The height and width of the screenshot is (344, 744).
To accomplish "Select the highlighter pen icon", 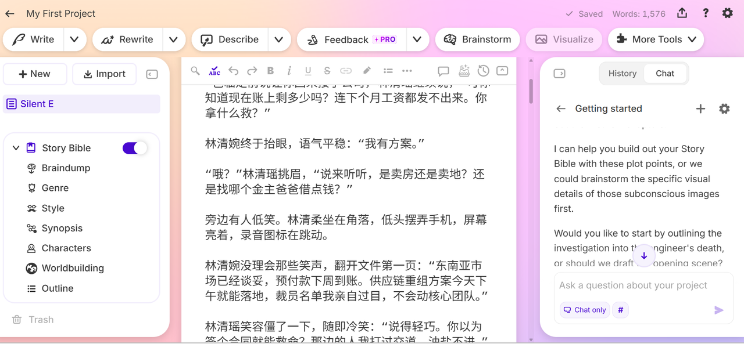I will tap(367, 71).
